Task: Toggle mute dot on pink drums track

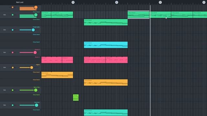Action: (13, 53)
